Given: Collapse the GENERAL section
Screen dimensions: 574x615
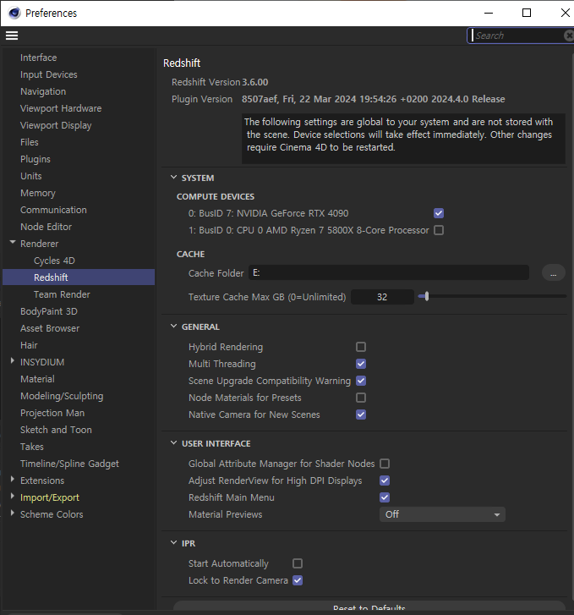Looking at the screenshot, I should point(173,327).
